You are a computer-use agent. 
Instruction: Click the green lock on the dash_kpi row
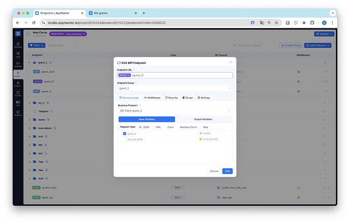coord(298,198)
